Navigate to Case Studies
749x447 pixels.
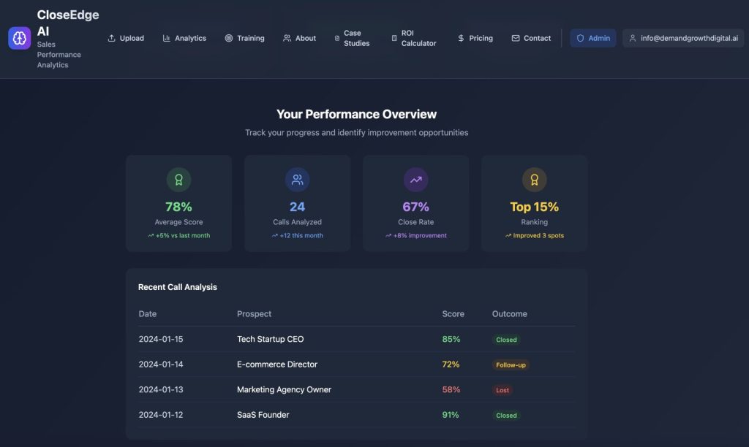tap(353, 38)
